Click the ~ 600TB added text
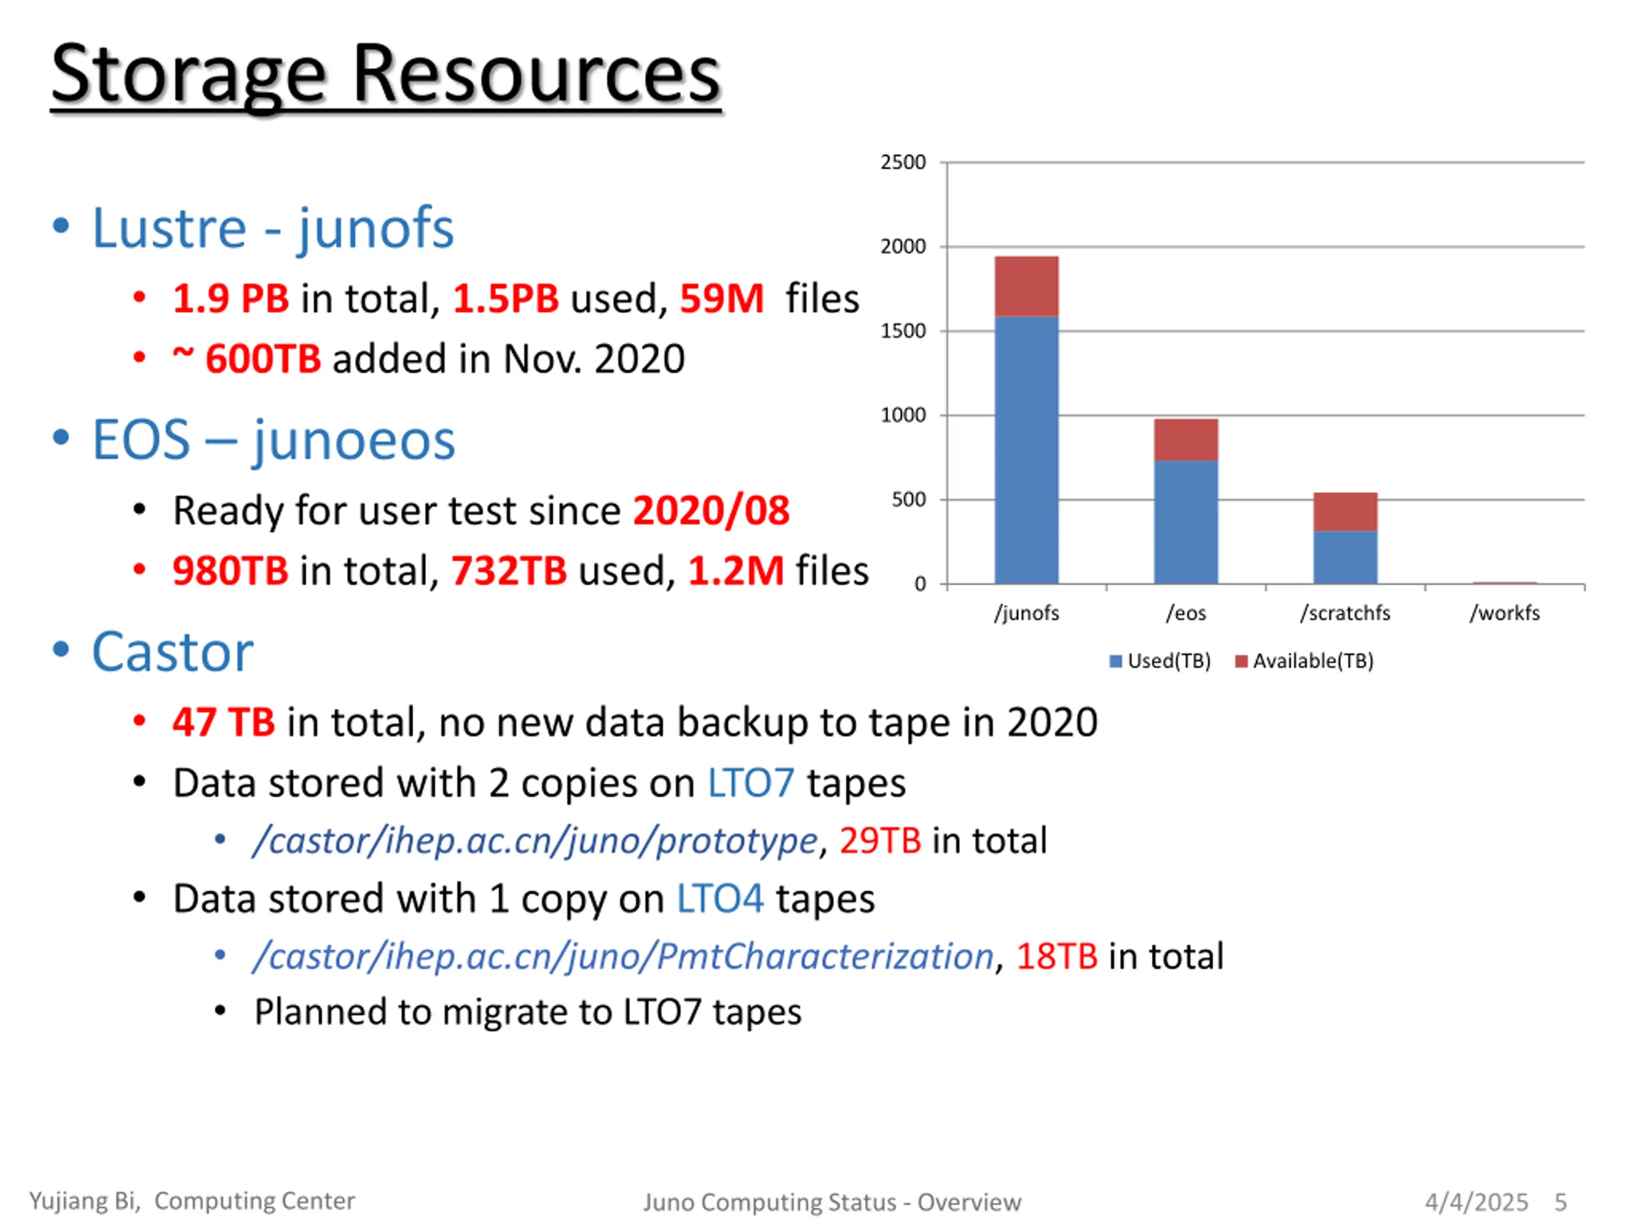 pos(247,358)
